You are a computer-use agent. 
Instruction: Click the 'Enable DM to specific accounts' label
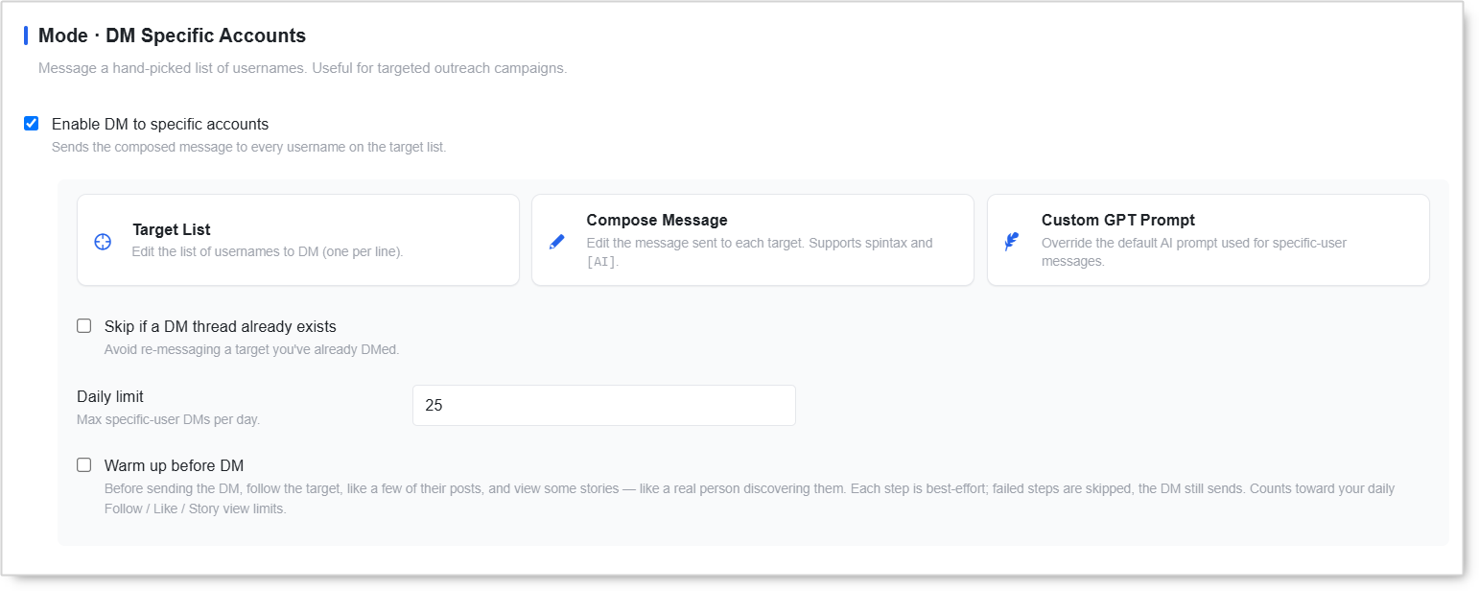pos(160,125)
